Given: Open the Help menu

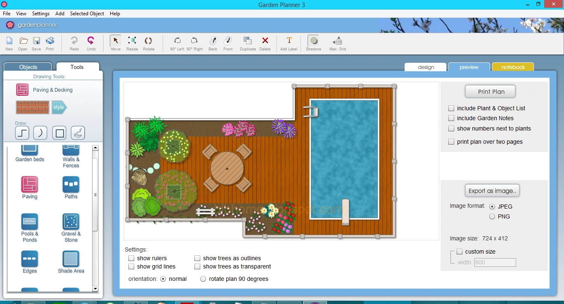Looking at the screenshot, I should click(115, 14).
